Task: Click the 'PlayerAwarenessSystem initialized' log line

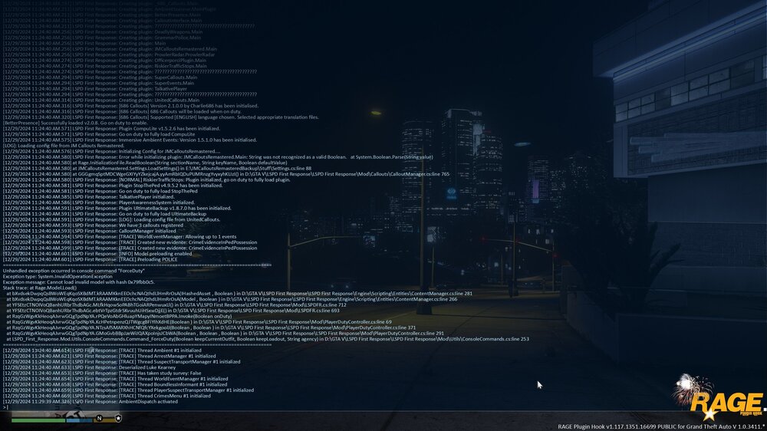Action: [x=98, y=202]
